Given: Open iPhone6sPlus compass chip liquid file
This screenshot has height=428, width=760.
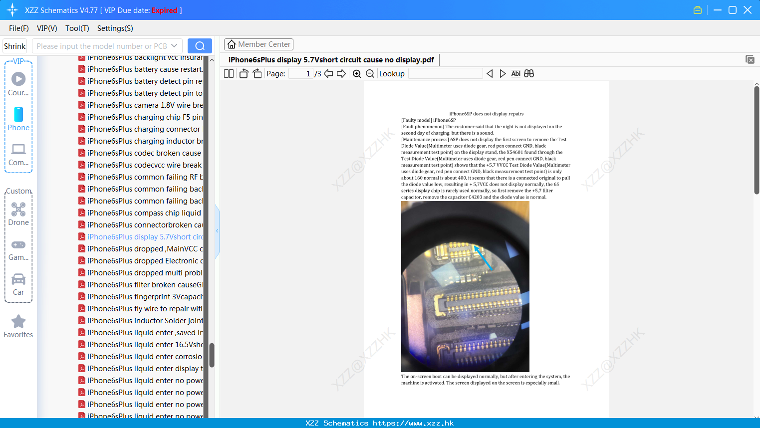Looking at the screenshot, I should 140,213.
